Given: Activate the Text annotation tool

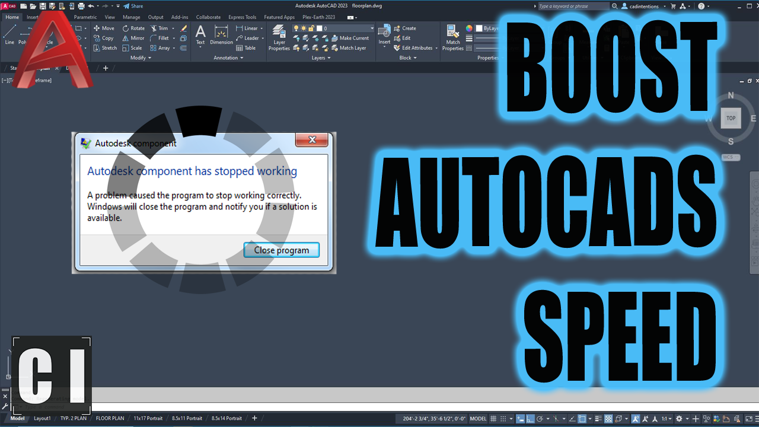Looking at the screenshot, I should [200, 35].
